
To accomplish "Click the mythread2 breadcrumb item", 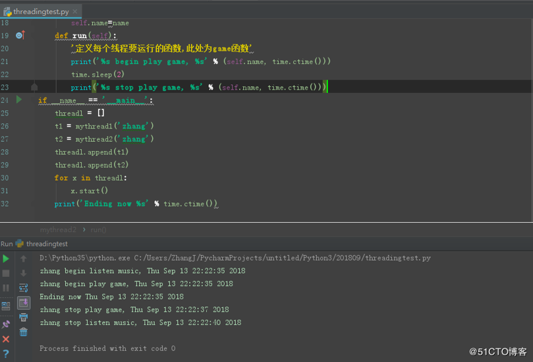I will click(x=58, y=229).
